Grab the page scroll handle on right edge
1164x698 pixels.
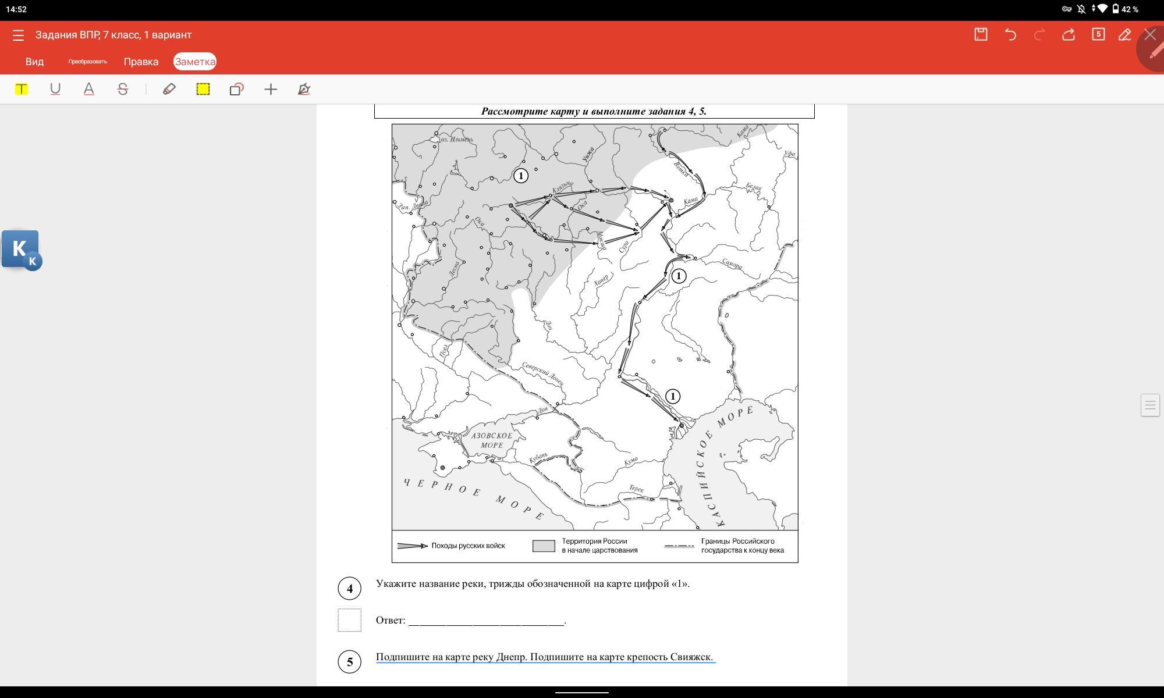pos(1149,405)
